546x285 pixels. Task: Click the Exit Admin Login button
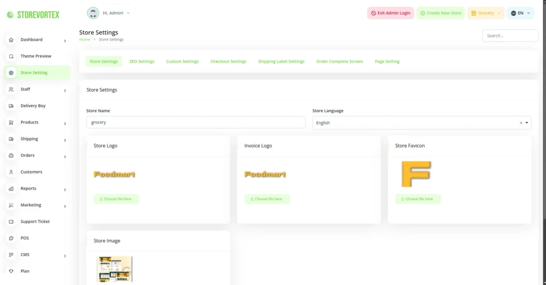(390, 13)
